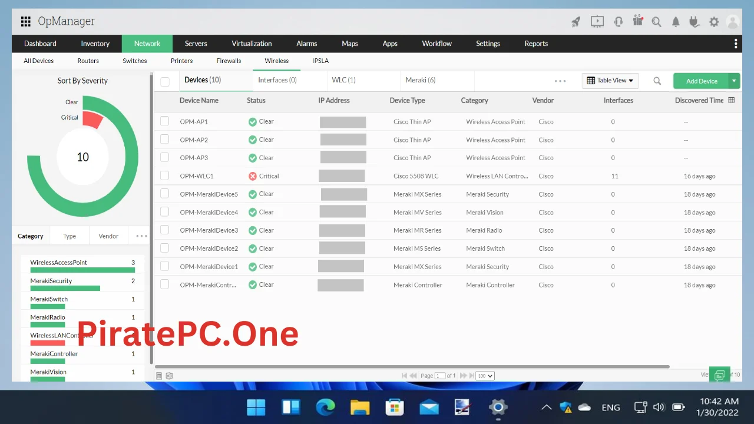Check the OPM-WLC1 row checkbox
Screen dimensions: 754x424
165,175
